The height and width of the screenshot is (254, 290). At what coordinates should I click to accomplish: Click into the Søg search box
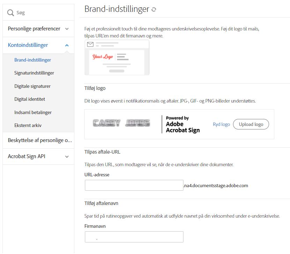[x=42, y=13]
